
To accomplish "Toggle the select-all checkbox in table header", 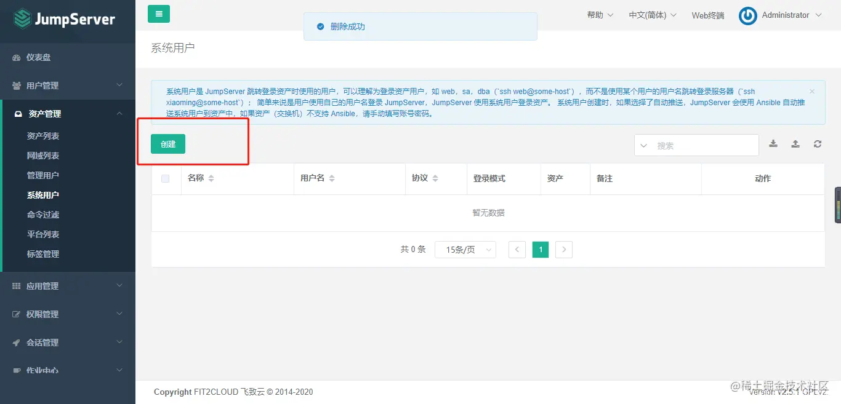I will pos(165,179).
